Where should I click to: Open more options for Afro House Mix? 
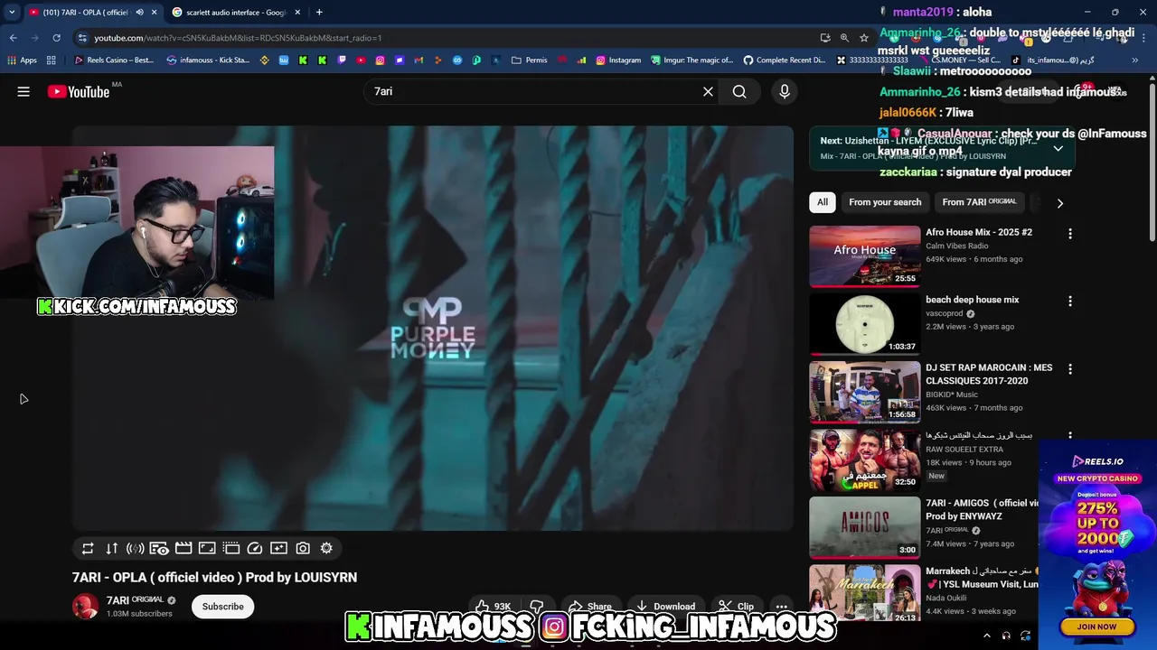pos(1070,234)
